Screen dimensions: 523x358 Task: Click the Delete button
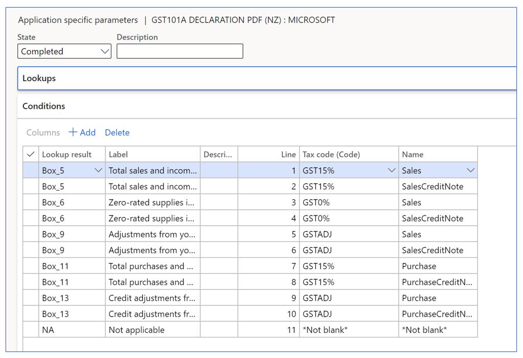coord(117,132)
